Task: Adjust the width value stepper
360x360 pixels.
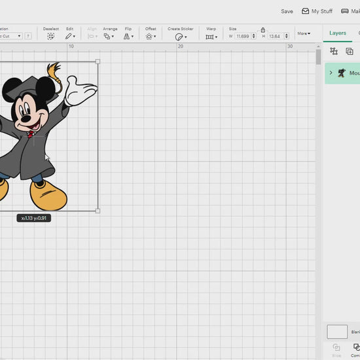Action: point(254,36)
